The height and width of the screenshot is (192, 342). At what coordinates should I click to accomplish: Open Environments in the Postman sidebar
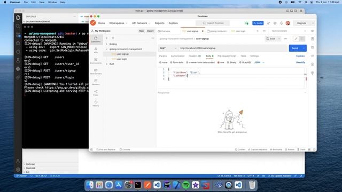point(96,61)
